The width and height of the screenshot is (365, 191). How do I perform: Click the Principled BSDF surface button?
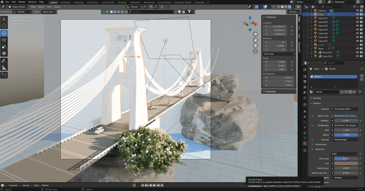pos(344,109)
